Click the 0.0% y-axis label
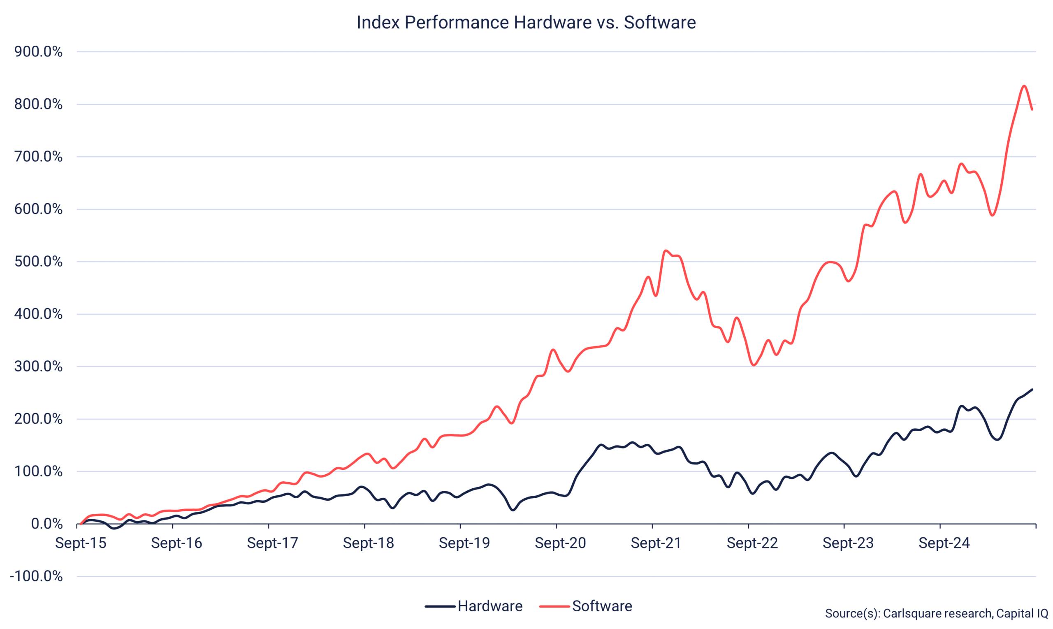The width and height of the screenshot is (1053, 629). coord(46,524)
